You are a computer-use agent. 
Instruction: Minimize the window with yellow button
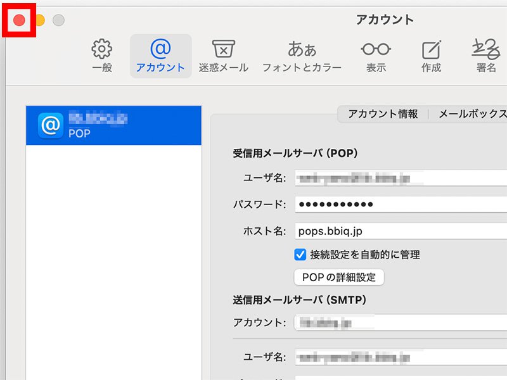[x=39, y=20]
